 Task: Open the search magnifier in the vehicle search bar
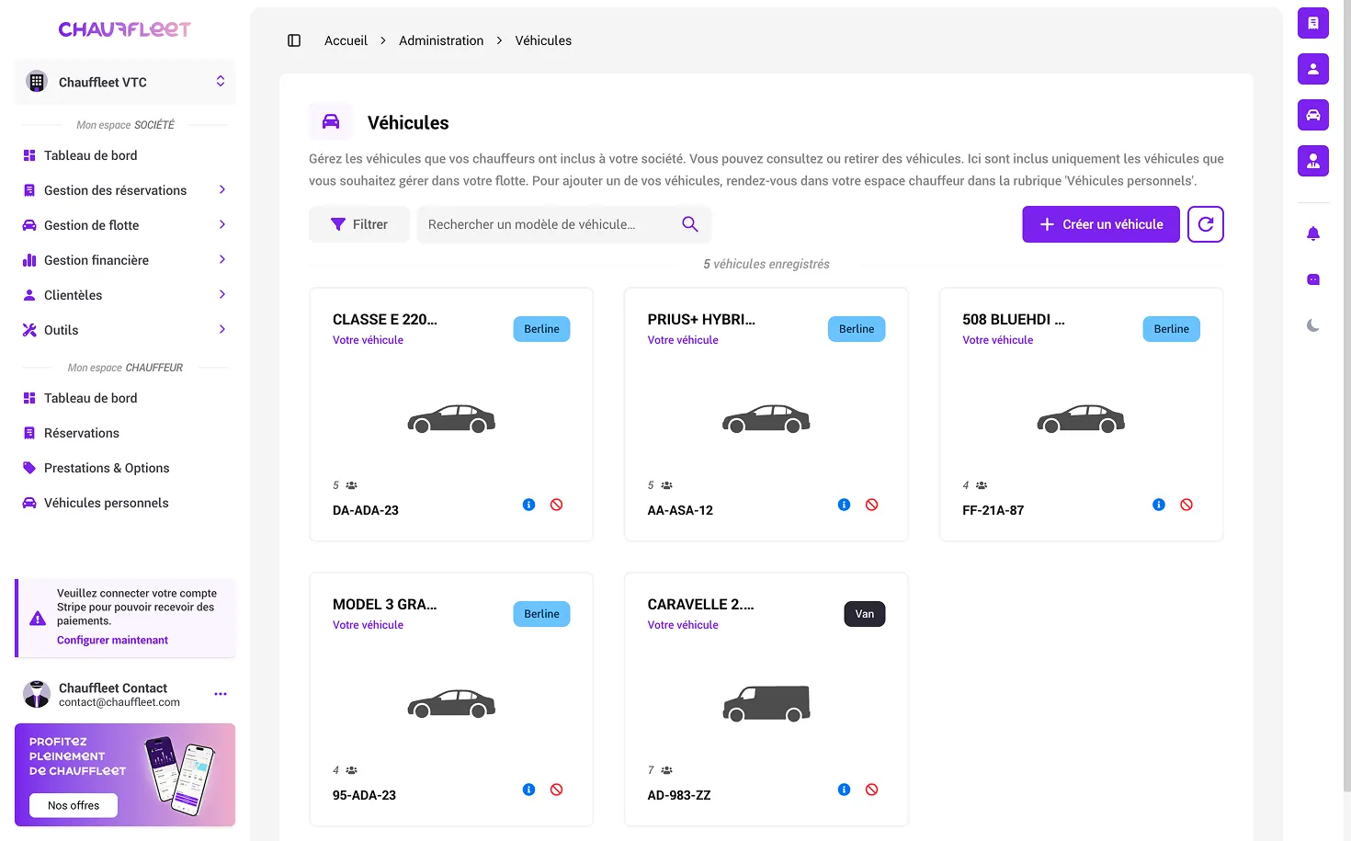coord(689,223)
